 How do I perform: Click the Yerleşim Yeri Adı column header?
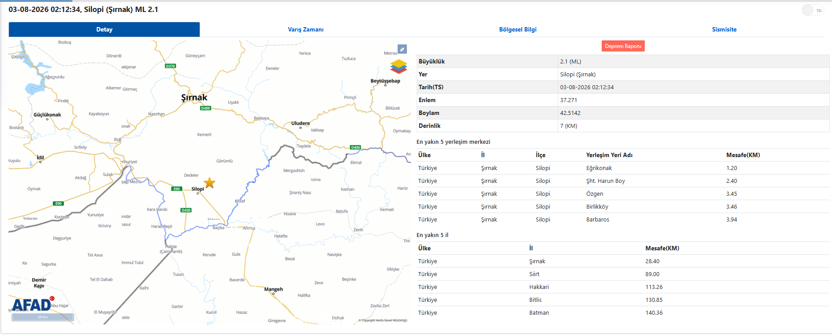(x=609, y=155)
